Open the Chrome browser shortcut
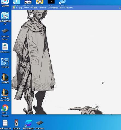 point(5,110)
